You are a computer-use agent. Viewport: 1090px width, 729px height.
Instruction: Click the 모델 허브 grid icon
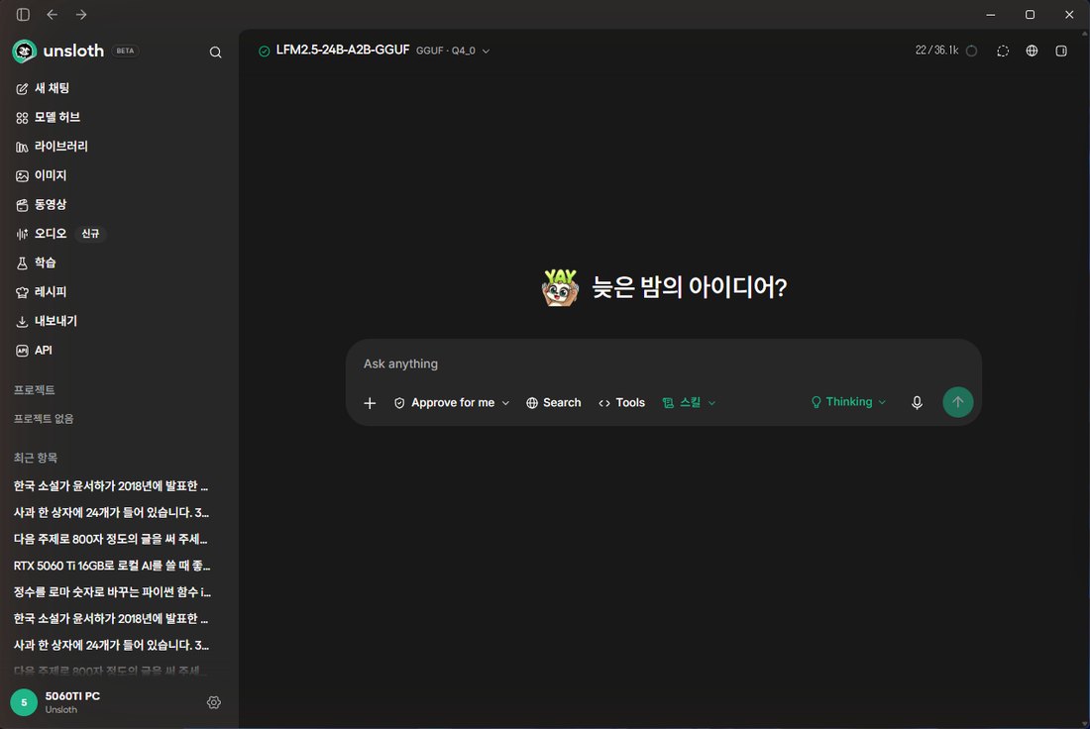click(22, 118)
